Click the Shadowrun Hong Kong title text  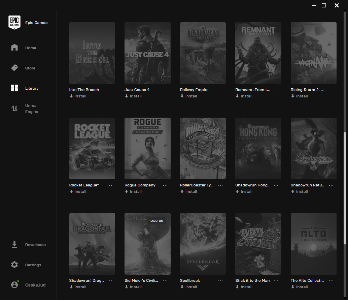click(253, 185)
